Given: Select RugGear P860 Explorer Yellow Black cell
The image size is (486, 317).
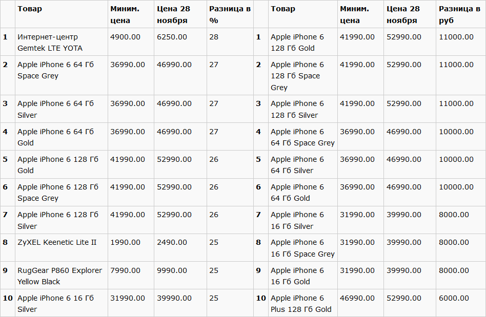Looking at the screenshot, I should [x=59, y=276].
